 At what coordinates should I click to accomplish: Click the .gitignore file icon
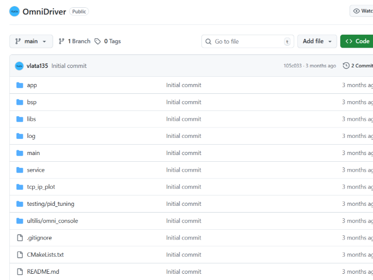pyautogui.click(x=20, y=237)
